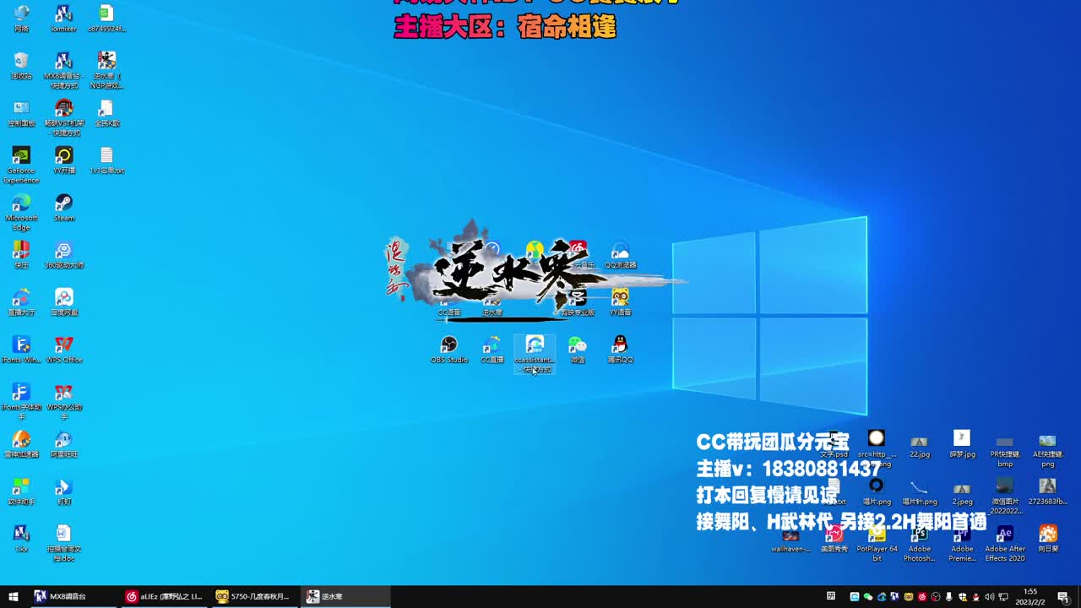Open the 钉钉 desktop shortcut

[63, 491]
